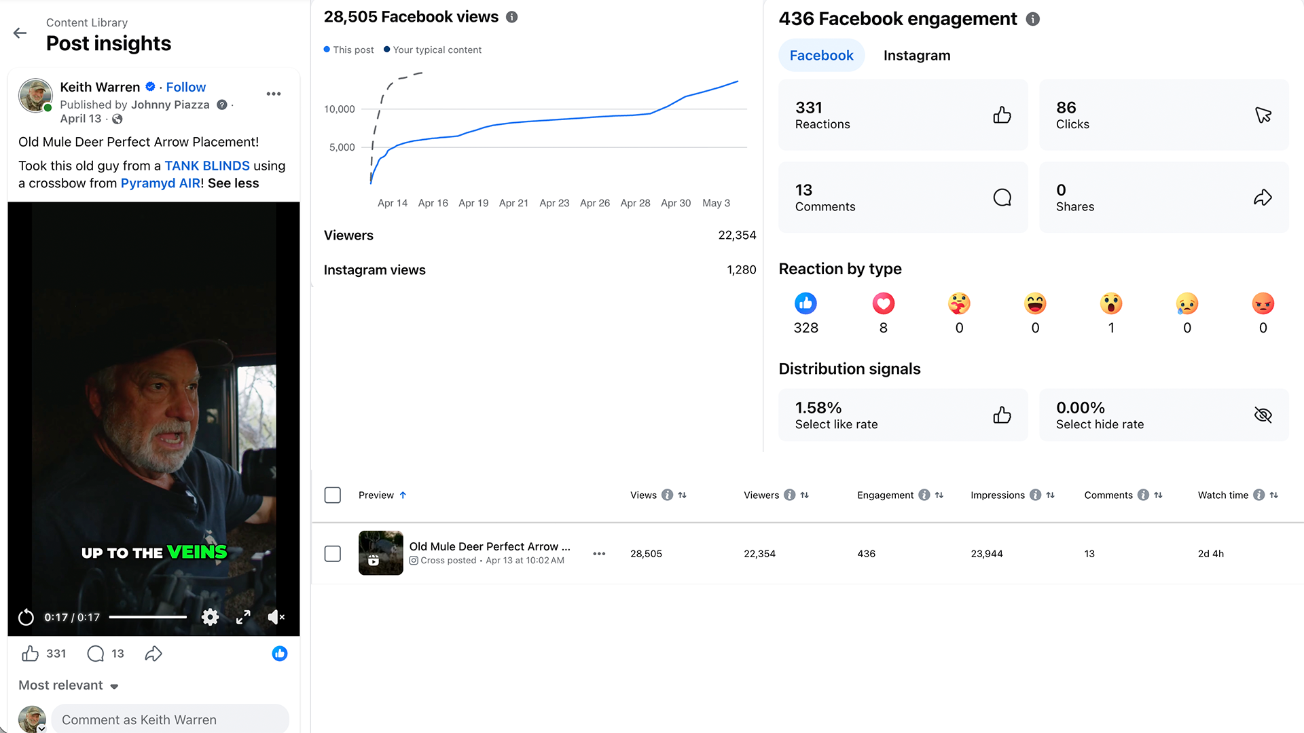Click info icon beside Comments column
Image resolution: width=1304 pixels, height=733 pixels.
(1143, 495)
